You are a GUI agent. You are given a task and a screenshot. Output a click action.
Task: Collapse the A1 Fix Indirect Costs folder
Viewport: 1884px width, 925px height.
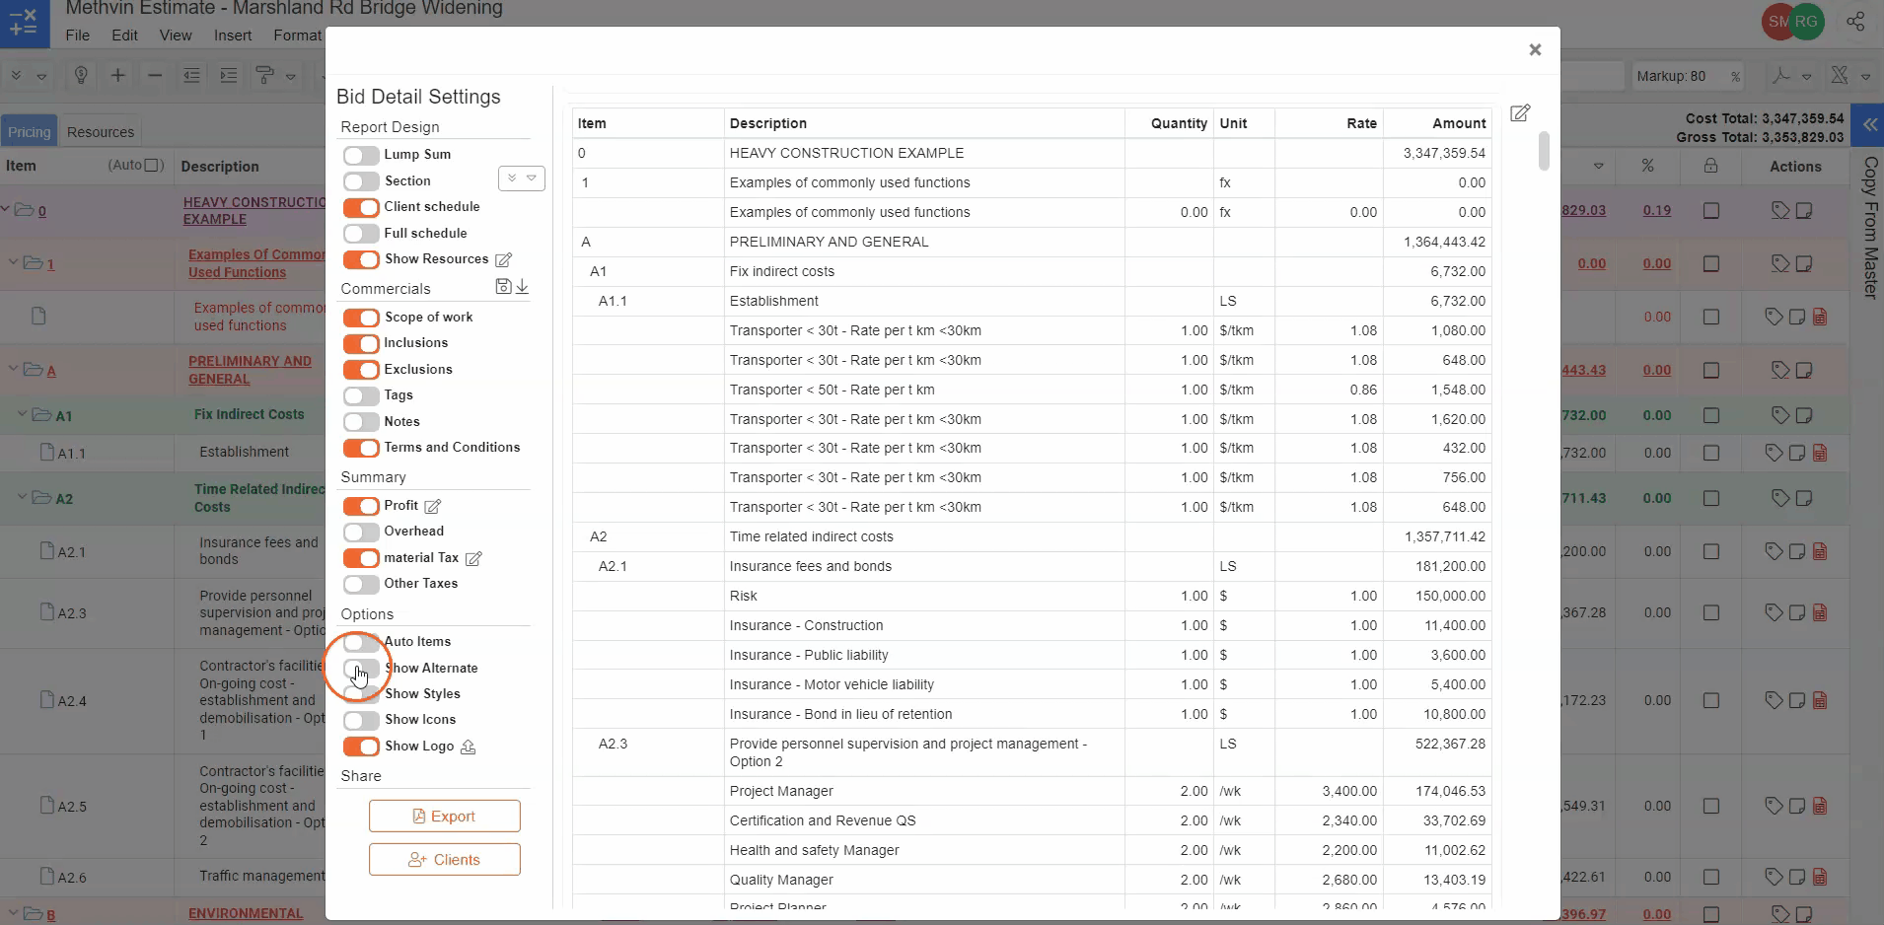click(22, 415)
